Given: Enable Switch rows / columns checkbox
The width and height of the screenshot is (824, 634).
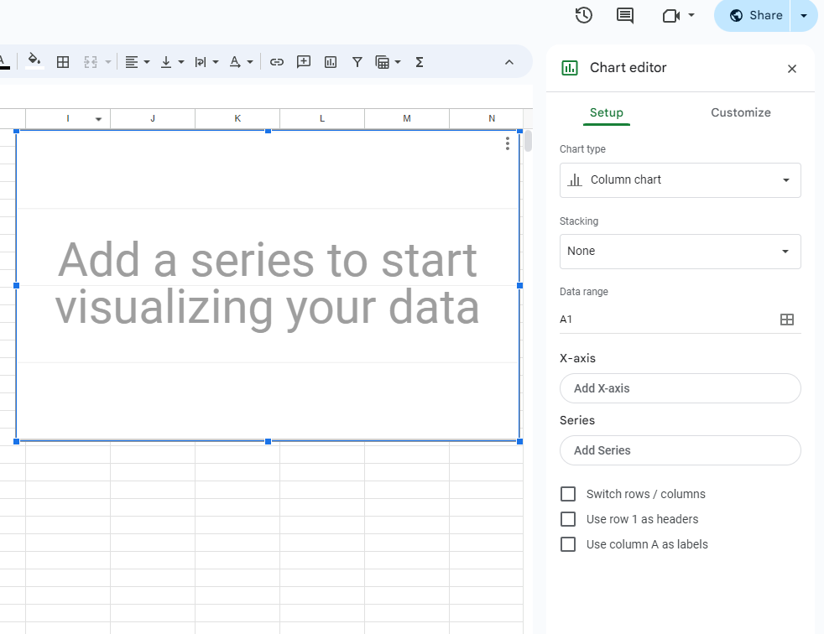Looking at the screenshot, I should [x=568, y=494].
